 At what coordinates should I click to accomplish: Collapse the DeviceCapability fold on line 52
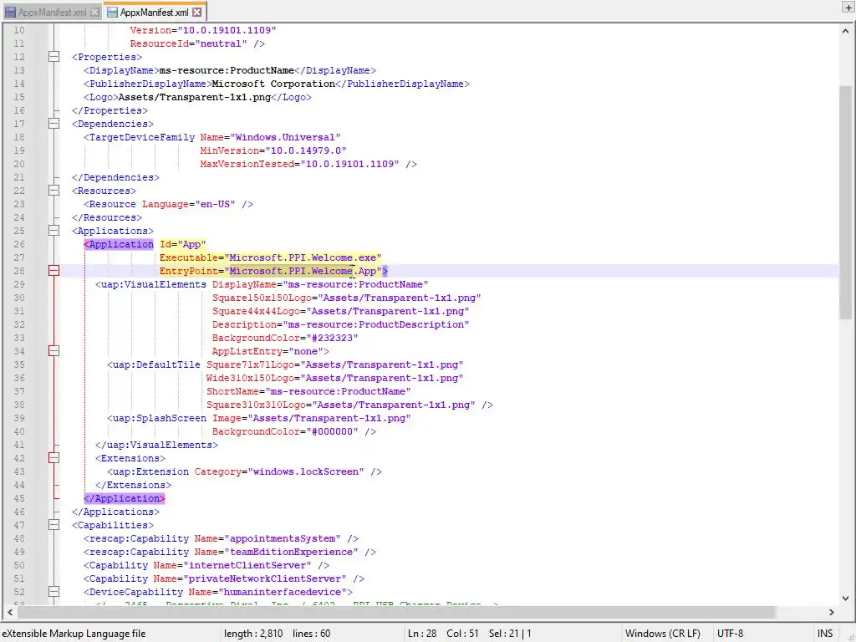(53, 592)
